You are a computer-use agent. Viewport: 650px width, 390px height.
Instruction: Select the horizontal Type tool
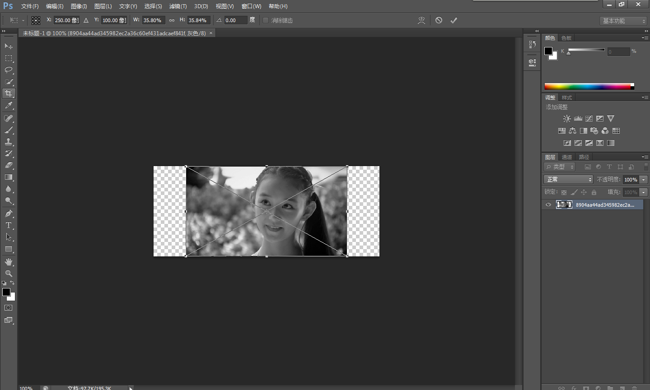(x=9, y=225)
